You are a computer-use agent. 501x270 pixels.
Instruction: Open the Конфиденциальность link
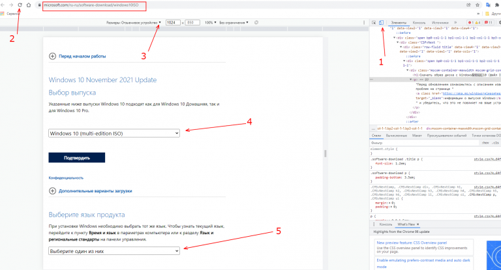click(67, 177)
